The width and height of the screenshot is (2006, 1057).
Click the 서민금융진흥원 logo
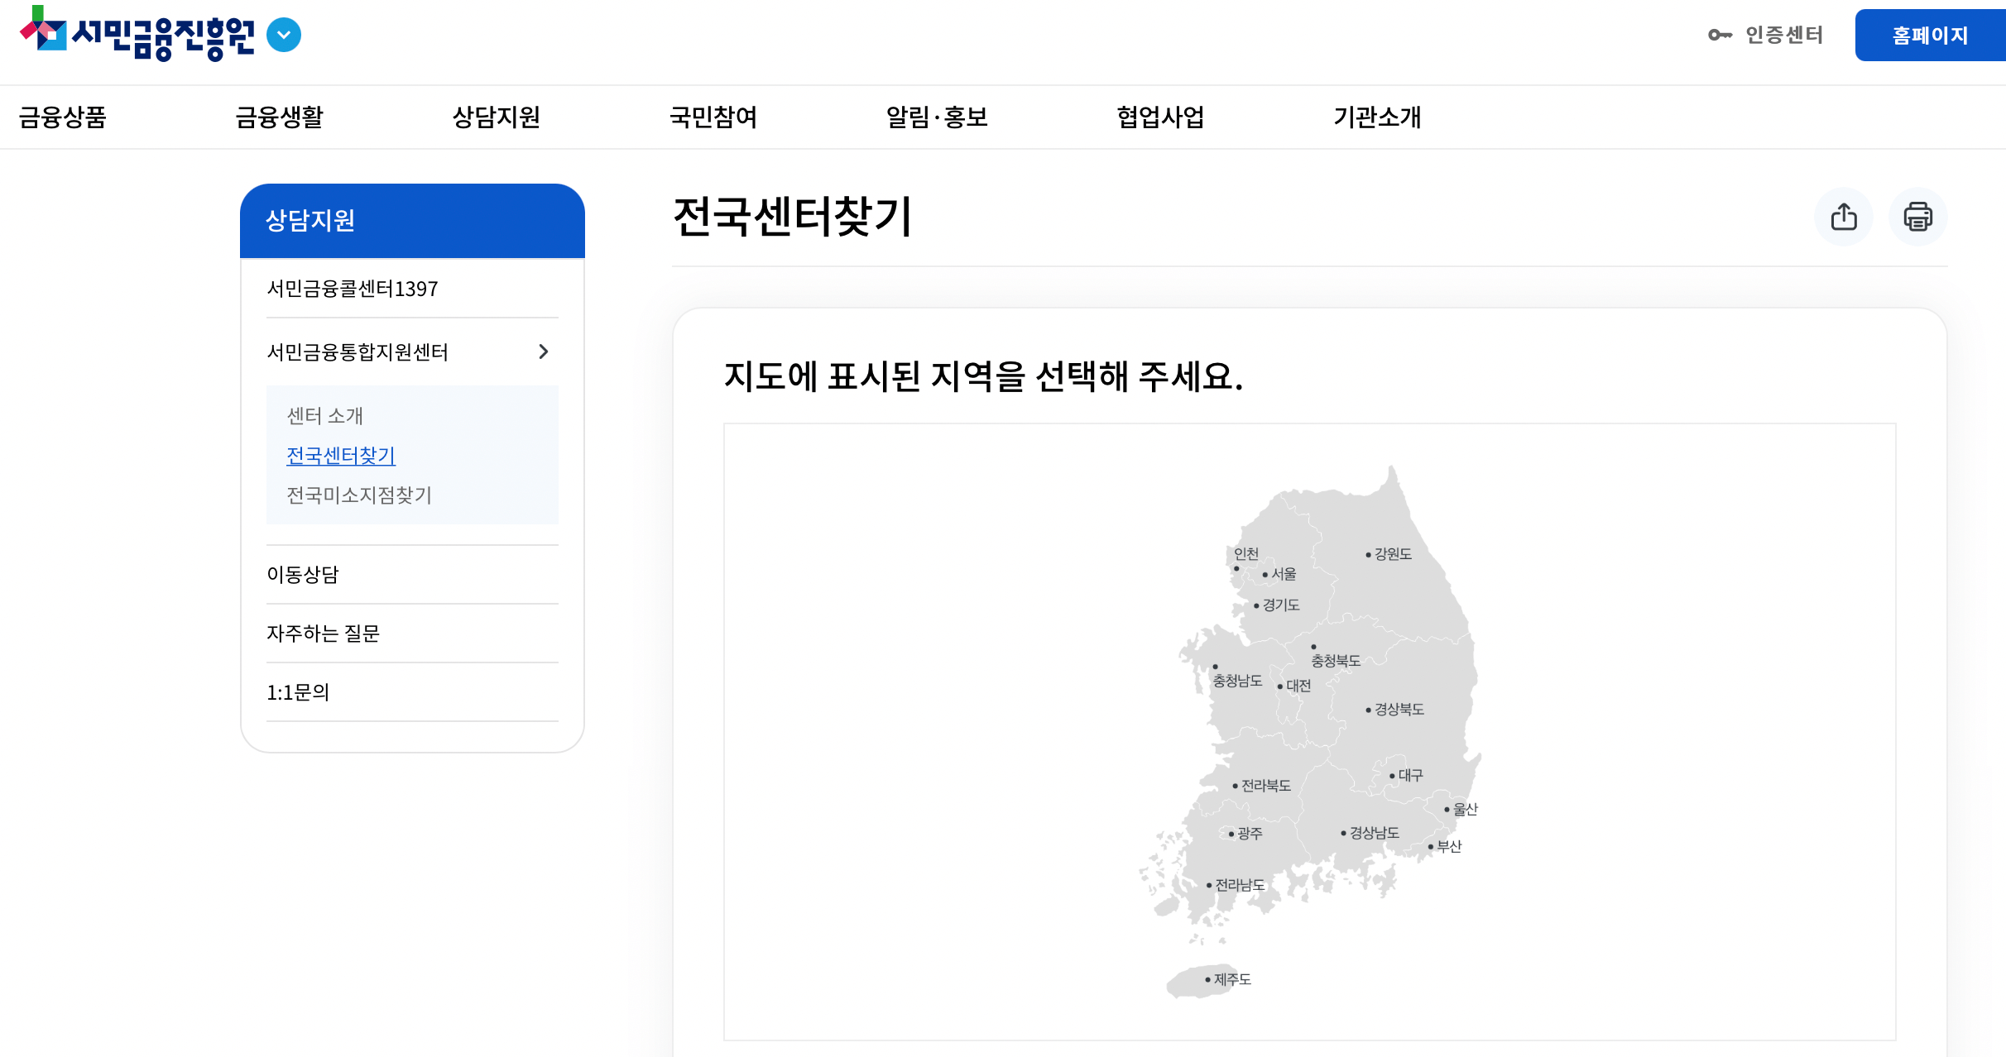[137, 35]
